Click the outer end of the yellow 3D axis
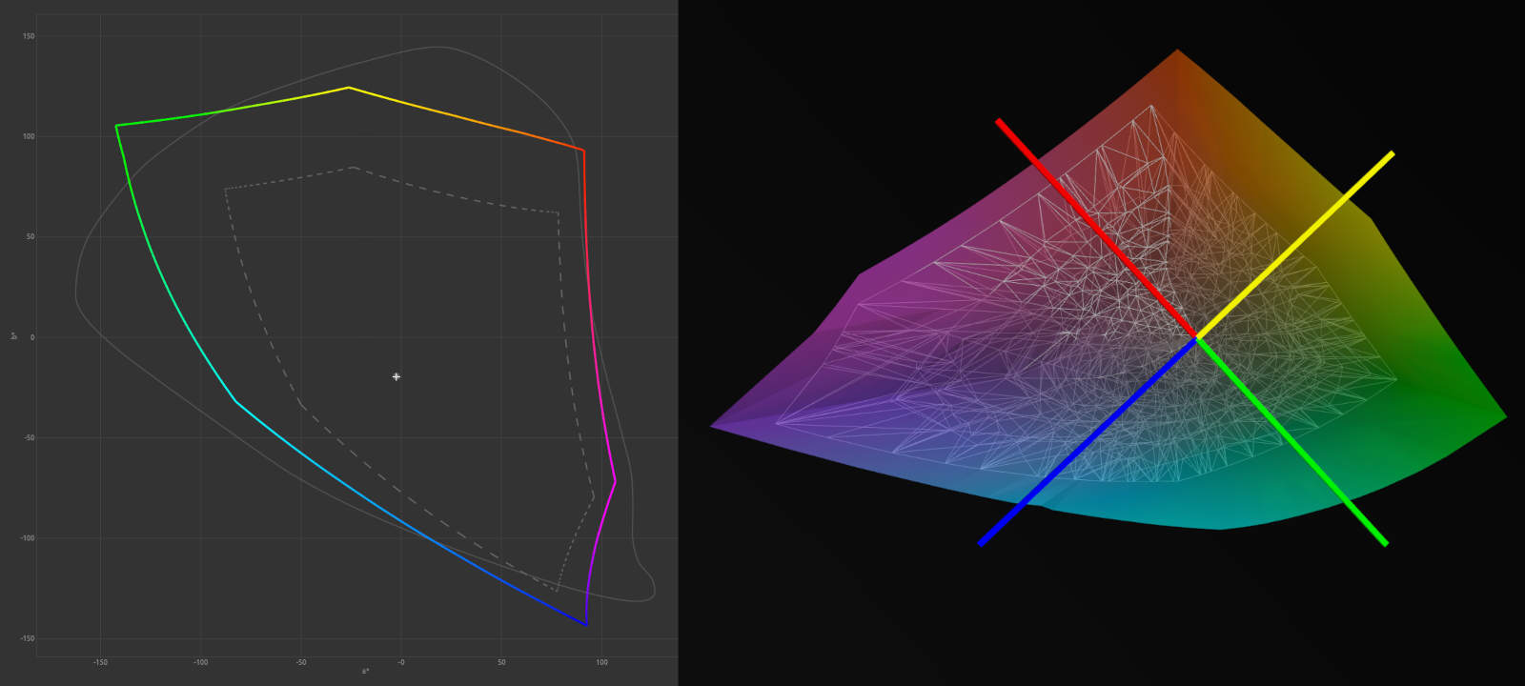This screenshot has width=1525, height=686. pyautogui.click(x=1393, y=152)
